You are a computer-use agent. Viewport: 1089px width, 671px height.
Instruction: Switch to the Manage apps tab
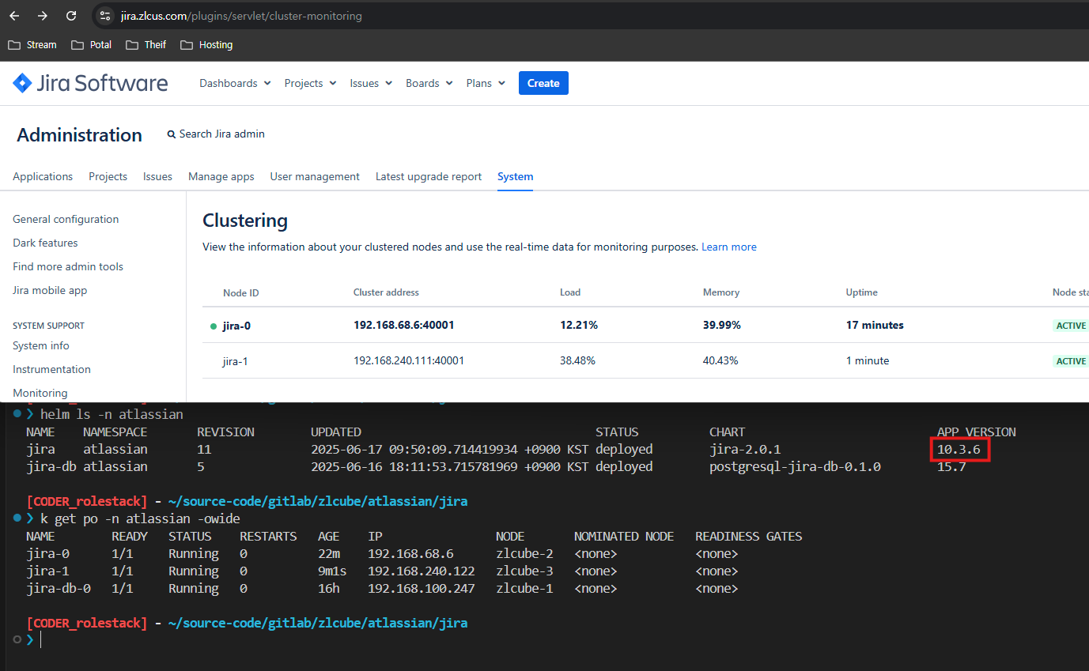221,177
